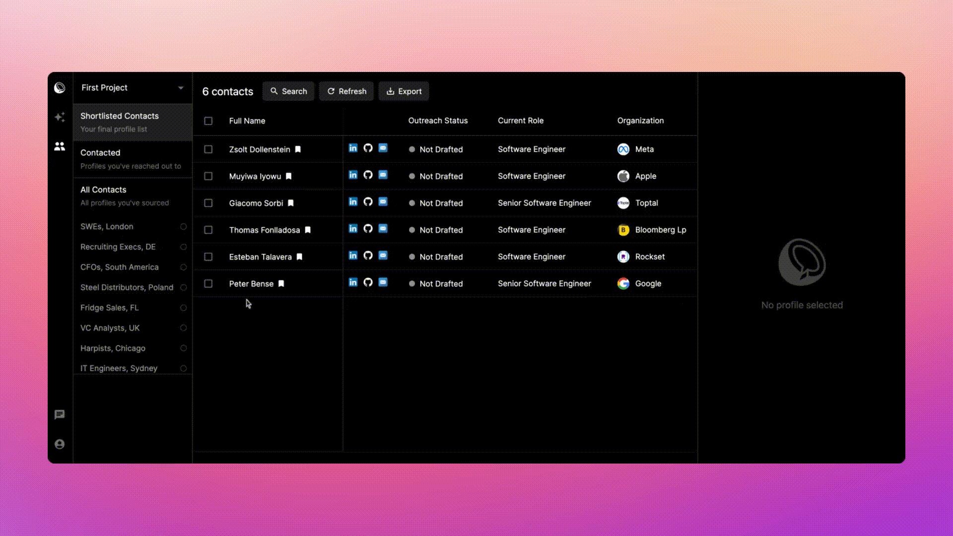This screenshot has height=536, width=953.
Task: Tick the checkbox for Thomas Fonlladosa
Action: pyautogui.click(x=208, y=230)
